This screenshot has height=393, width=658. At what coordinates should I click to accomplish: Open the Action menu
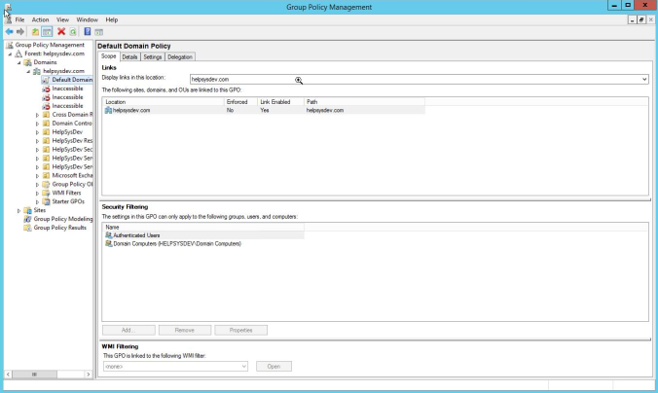[x=40, y=19]
